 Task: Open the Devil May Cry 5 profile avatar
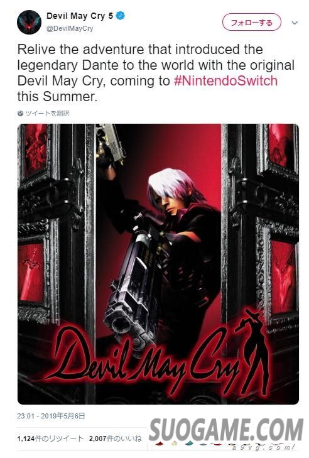pos(29,22)
